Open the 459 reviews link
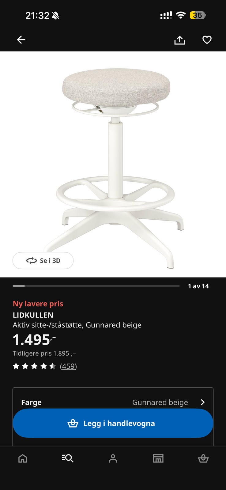Viewport: 226px width, 490px height. pos(68,366)
